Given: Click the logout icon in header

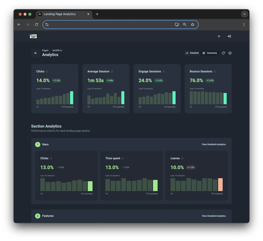Looking at the screenshot, I should [x=229, y=36].
